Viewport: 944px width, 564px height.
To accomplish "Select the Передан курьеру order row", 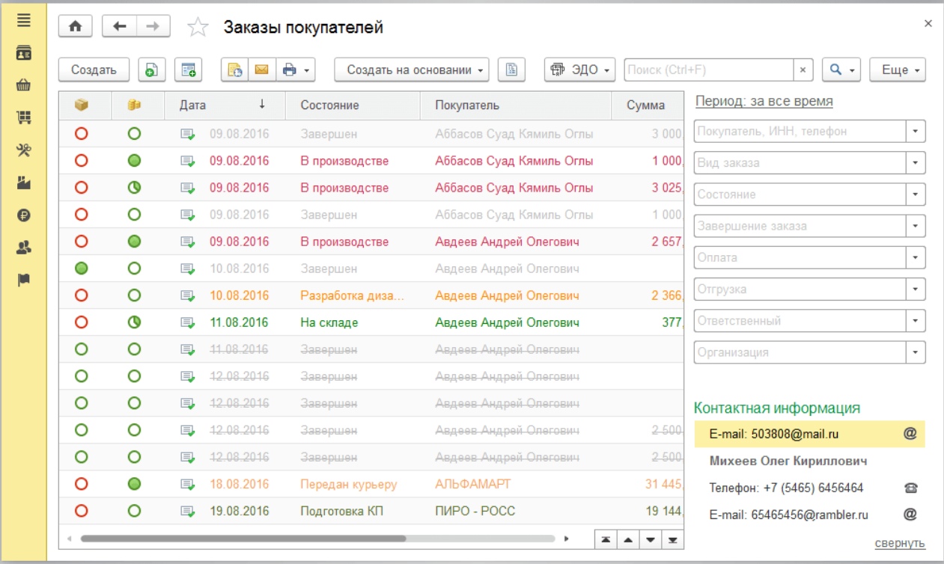I will pos(371,485).
